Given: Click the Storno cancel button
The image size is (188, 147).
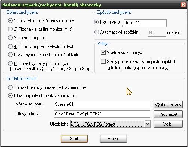Looking at the screenshot, I should pyautogui.click(x=113, y=139).
